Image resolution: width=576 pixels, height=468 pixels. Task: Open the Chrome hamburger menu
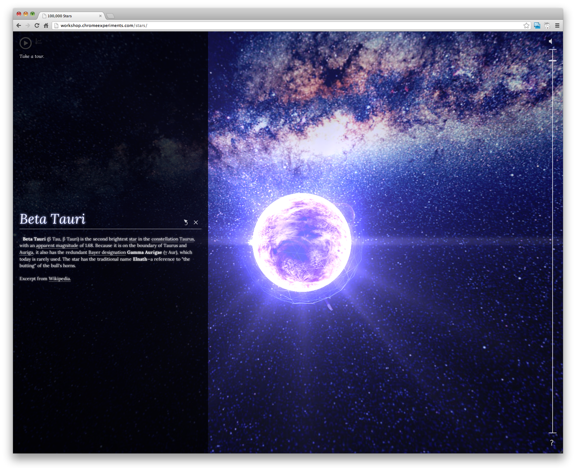(557, 25)
